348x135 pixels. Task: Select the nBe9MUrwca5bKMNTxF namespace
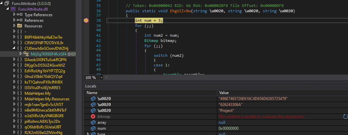(x=45, y=110)
